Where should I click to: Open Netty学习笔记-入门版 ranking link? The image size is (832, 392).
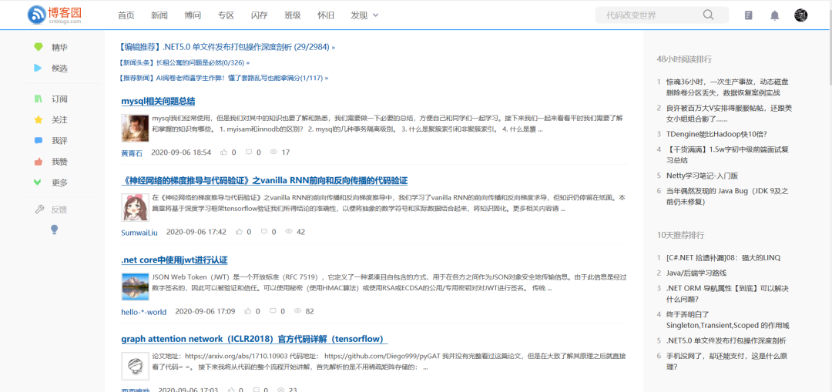point(702,176)
